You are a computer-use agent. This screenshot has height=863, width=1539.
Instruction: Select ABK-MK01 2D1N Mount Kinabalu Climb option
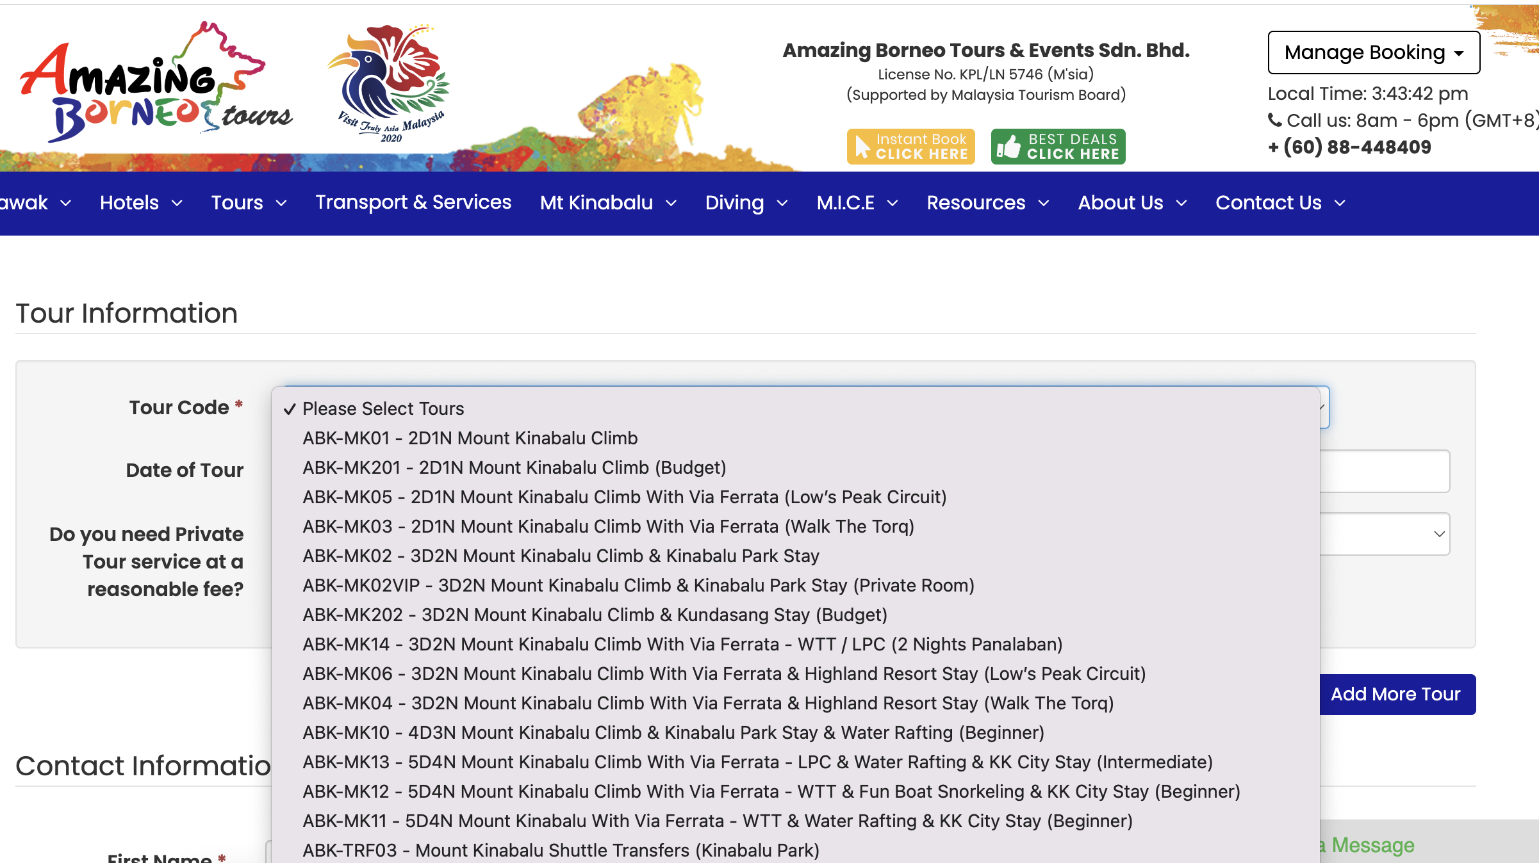[470, 439]
